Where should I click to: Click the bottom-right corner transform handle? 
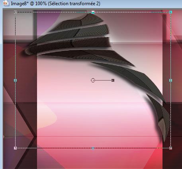point(170,148)
